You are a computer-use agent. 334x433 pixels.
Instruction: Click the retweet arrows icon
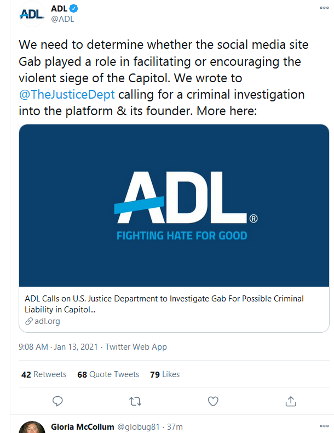(135, 401)
